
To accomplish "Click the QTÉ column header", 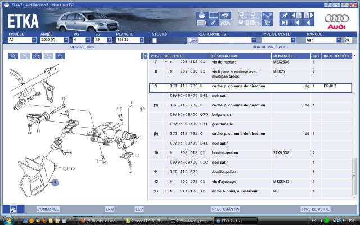I will (x=316, y=56).
